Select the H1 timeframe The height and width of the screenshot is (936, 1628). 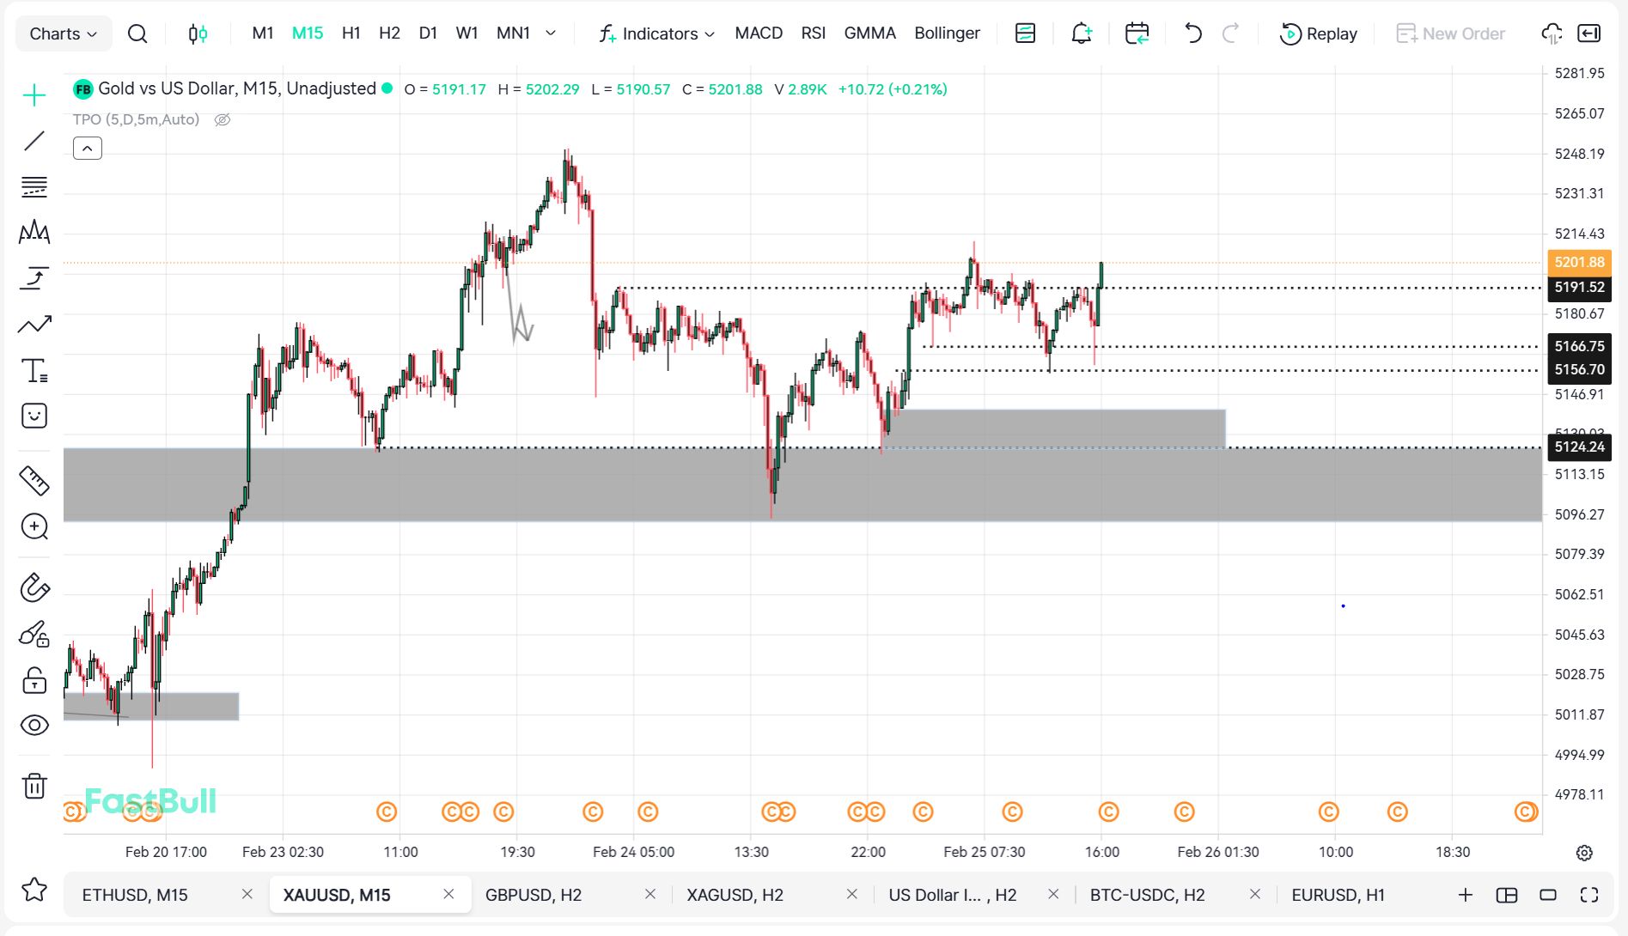351,33
